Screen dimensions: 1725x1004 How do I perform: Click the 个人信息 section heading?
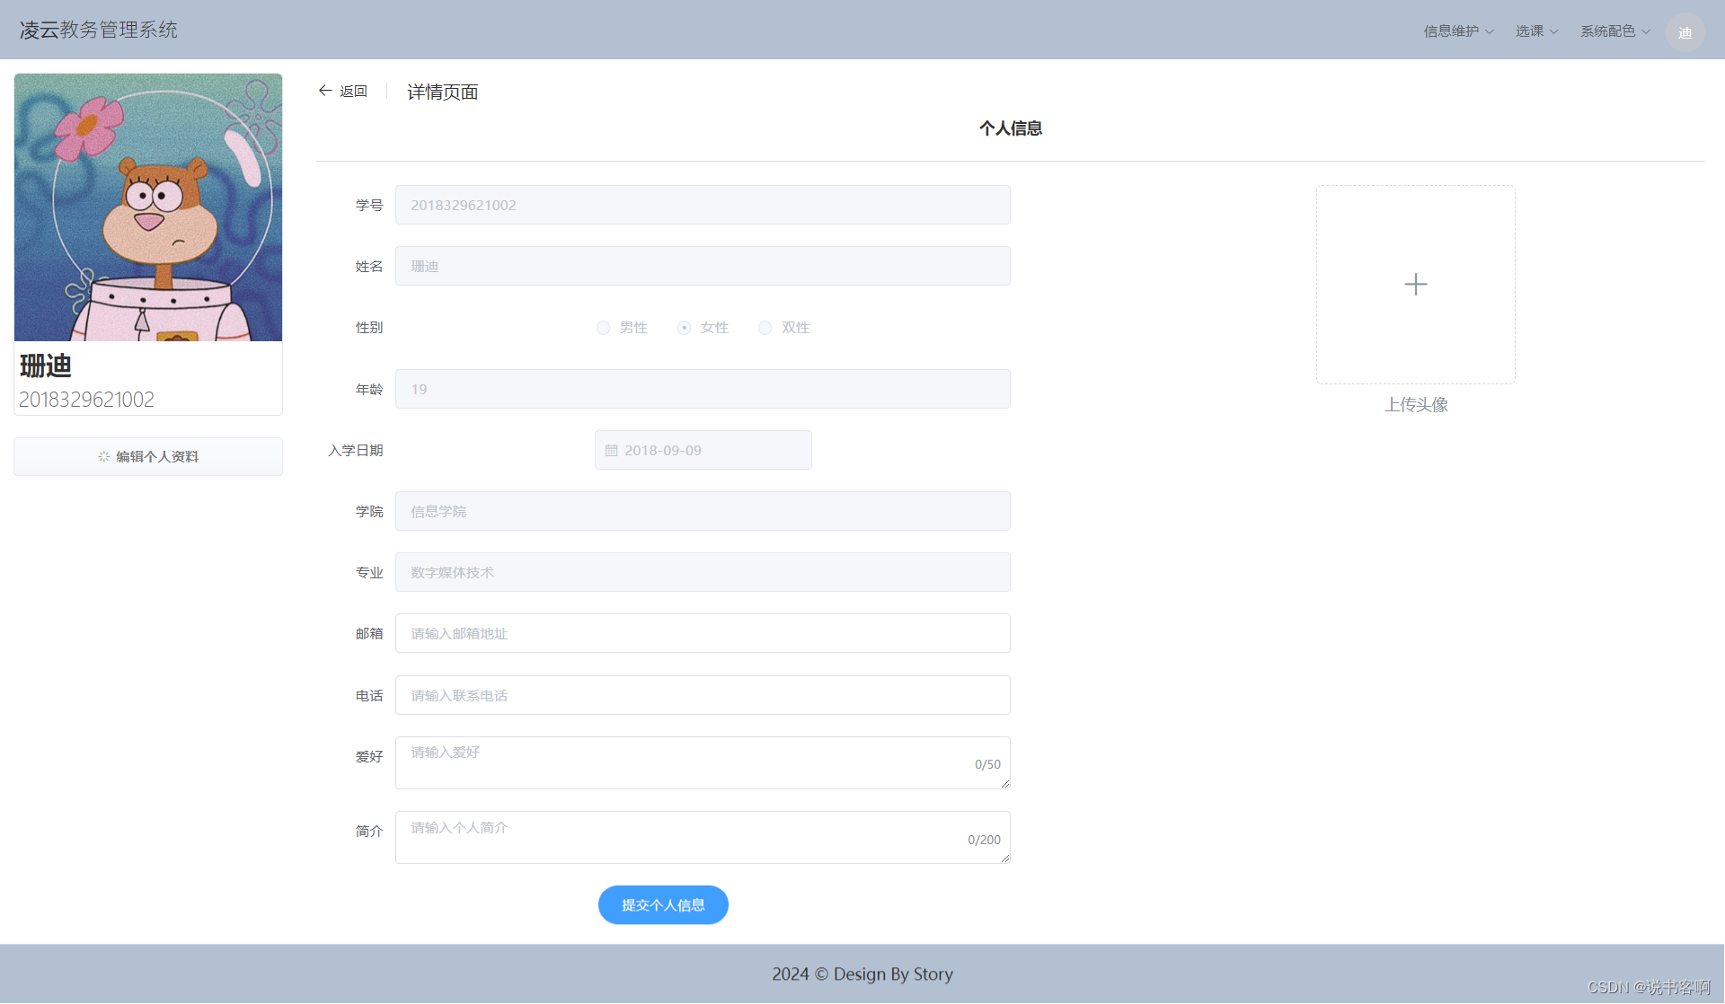tap(1011, 128)
